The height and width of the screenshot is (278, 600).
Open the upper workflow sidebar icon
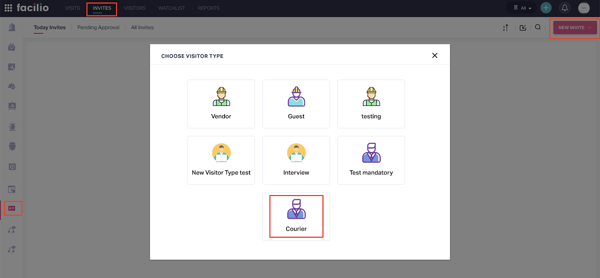(12, 230)
